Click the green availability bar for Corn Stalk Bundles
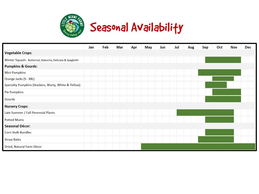 (x=219, y=132)
